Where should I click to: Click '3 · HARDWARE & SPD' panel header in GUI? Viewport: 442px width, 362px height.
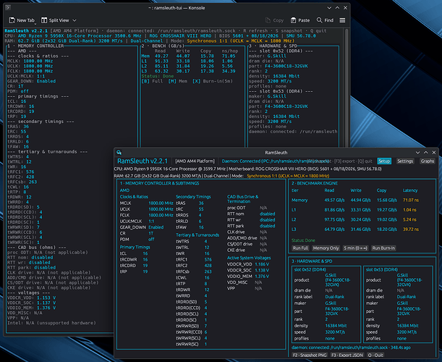[312, 261]
